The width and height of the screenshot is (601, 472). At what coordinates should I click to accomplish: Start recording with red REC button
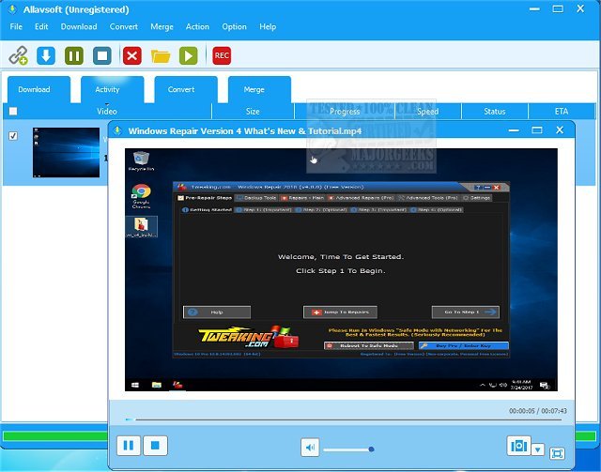tap(222, 55)
